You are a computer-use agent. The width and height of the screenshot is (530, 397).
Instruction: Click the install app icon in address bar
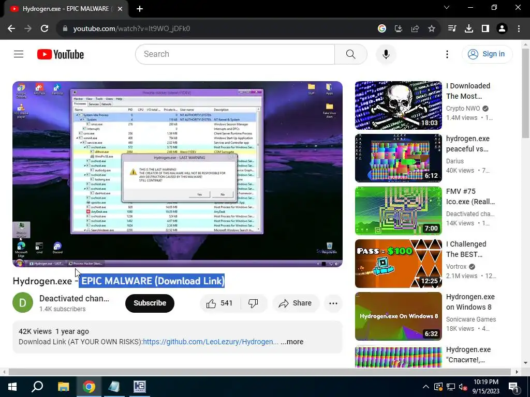tap(399, 29)
